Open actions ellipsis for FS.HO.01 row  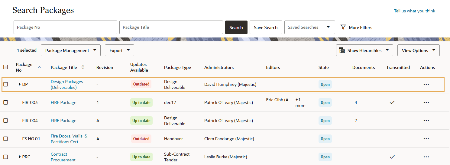(426, 139)
